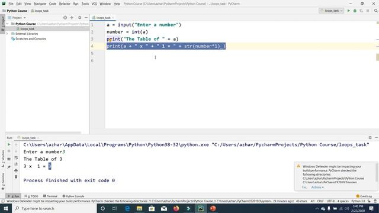Click down-the-stack-trace arrow icon

coord(16,151)
